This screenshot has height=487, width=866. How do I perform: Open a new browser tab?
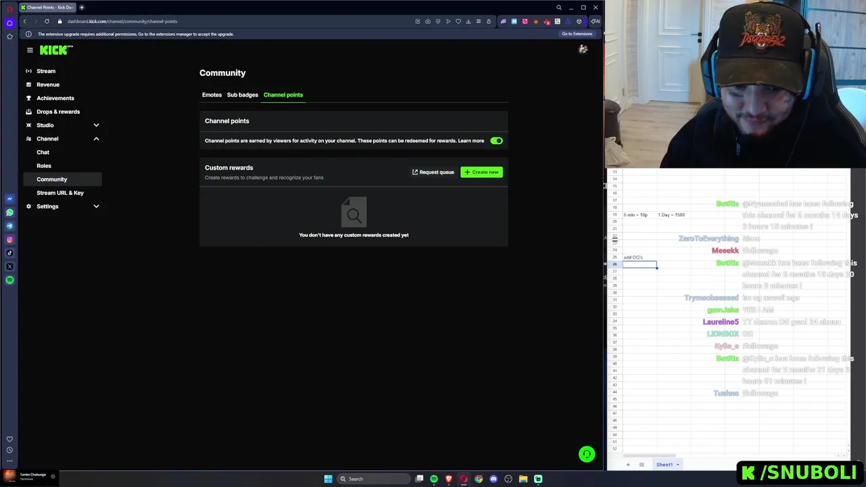coord(82,7)
